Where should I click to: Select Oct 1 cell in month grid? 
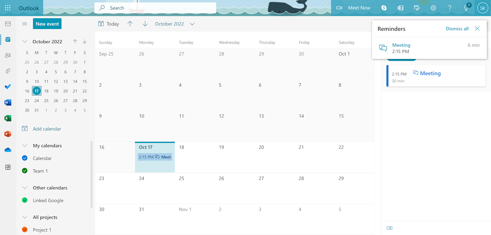coord(355,64)
